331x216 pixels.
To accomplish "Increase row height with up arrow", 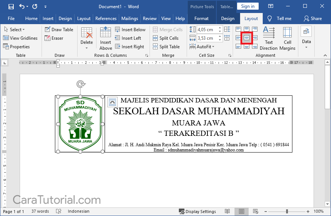I will 220,28.
